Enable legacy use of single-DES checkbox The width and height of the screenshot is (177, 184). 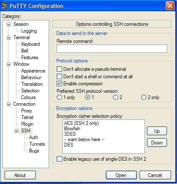point(59,159)
